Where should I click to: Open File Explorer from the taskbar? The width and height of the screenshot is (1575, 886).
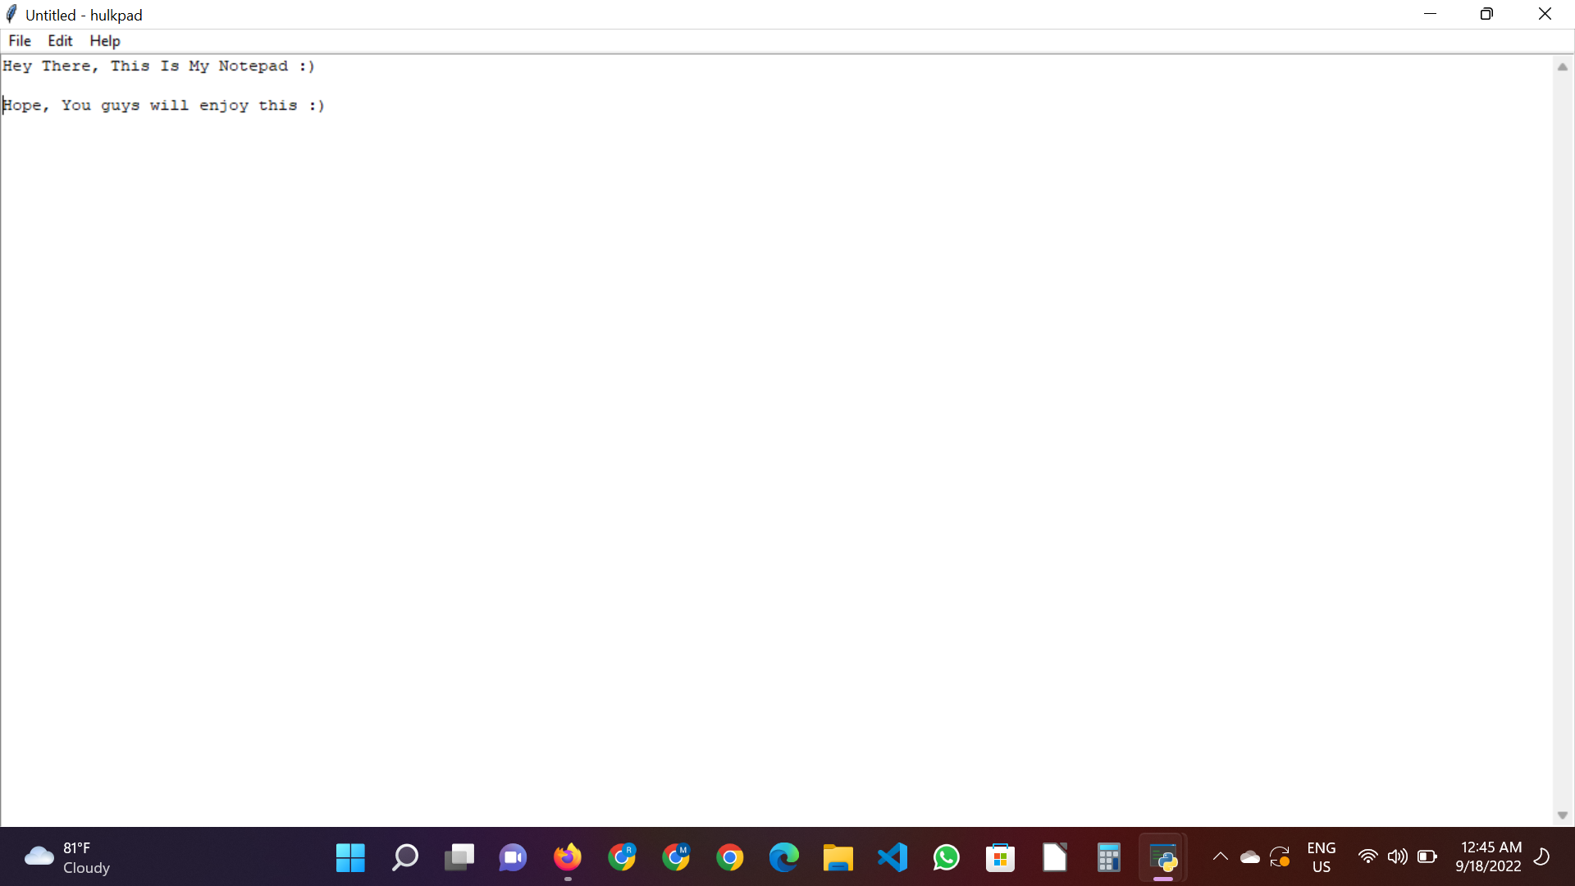[x=838, y=858]
